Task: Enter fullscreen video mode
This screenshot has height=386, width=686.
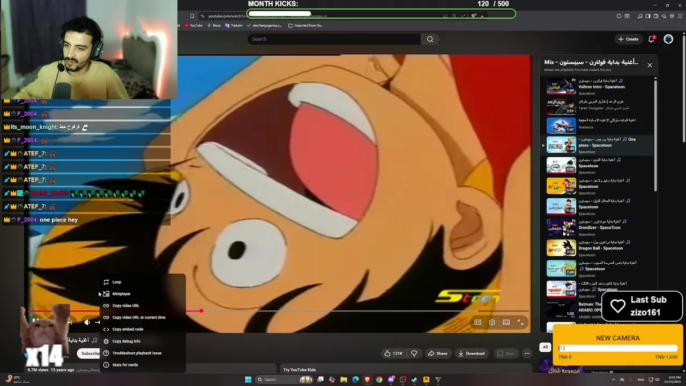Action: 520,322
